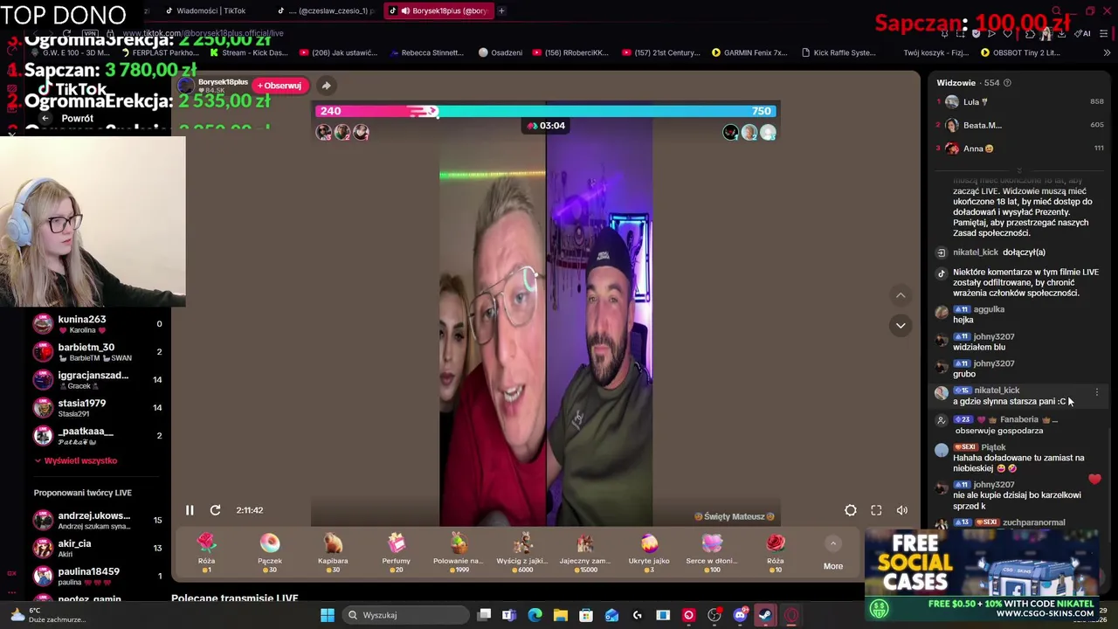1118x629 pixels.
Task: Click the Święty Mateusz label
Action: (x=735, y=516)
